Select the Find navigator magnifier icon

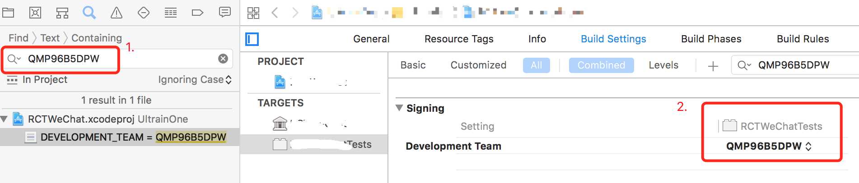pos(89,12)
